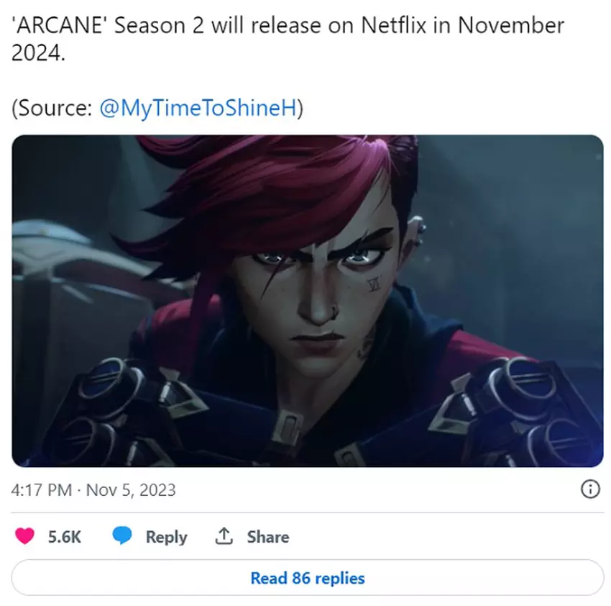Image resolution: width=611 pixels, height=606 pixels.
Task: Click the Reply text label
Action: tap(166, 537)
